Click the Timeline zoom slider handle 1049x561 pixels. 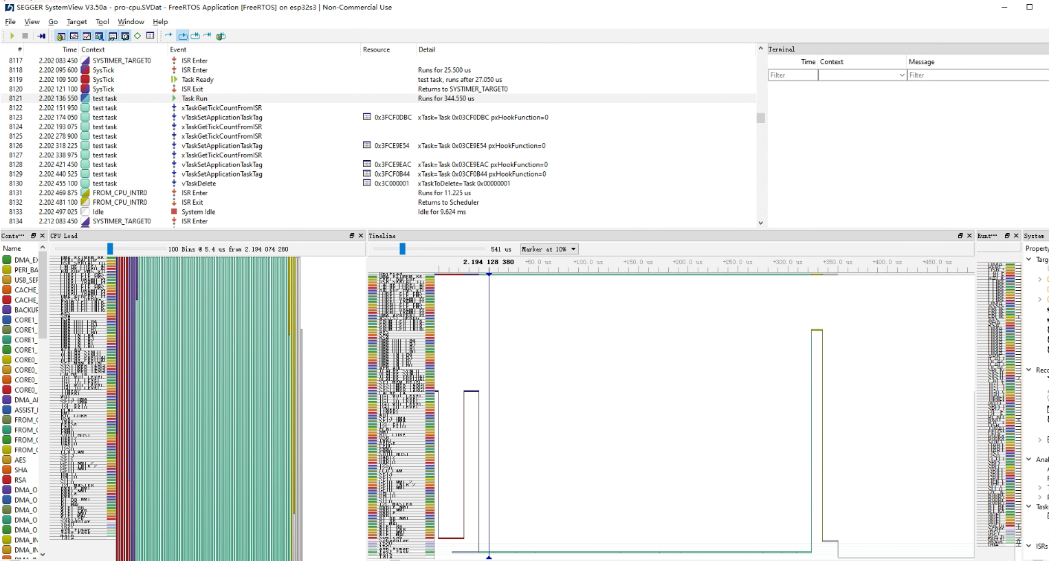(403, 249)
